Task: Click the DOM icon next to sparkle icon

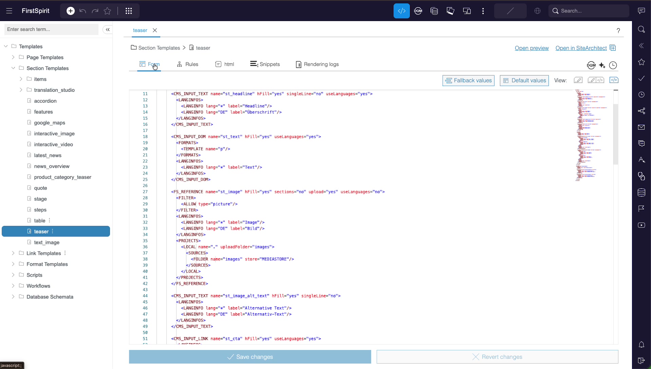Action: pos(591,65)
